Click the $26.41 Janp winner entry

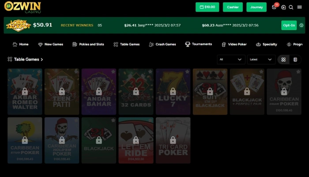[152, 25]
